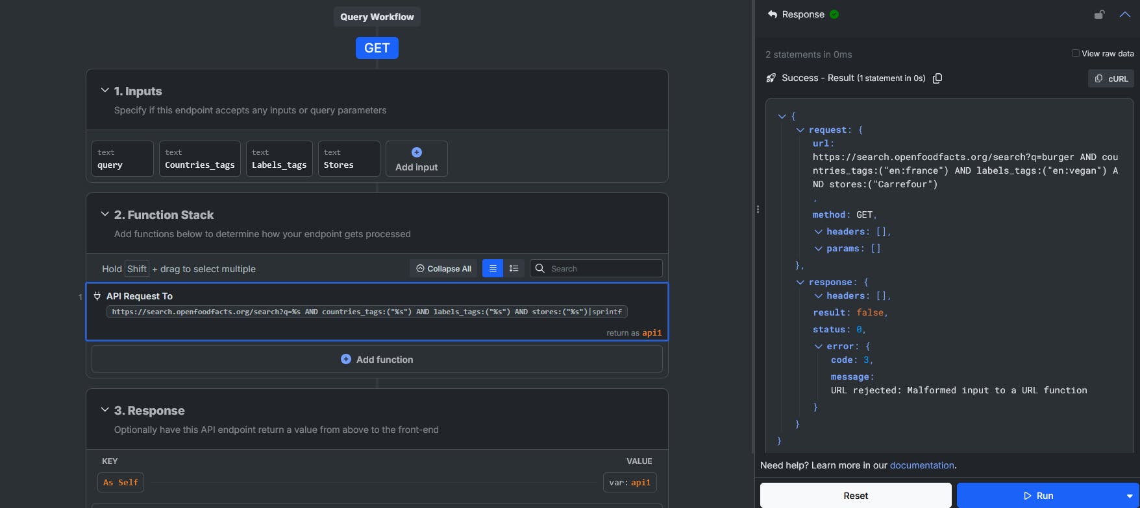
Task: Collapse the response headers node
Action: 818,295
